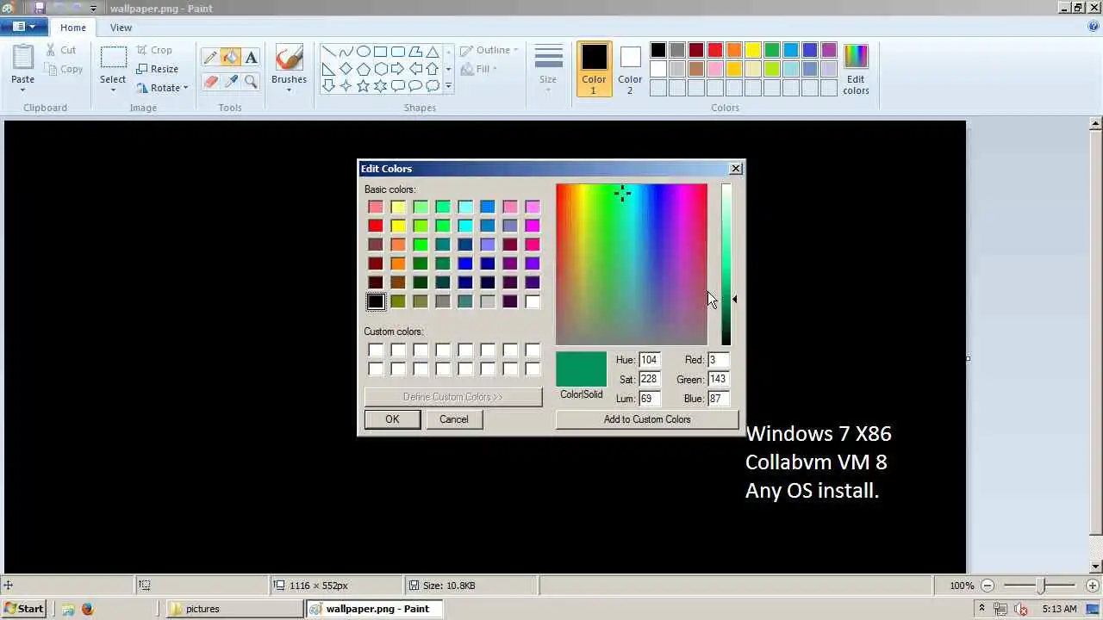Click the Paint application menu button

click(24, 28)
